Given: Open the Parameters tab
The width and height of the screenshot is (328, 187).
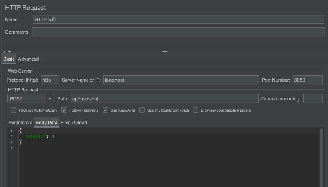Looking at the screenshot, I should point(20,123).
